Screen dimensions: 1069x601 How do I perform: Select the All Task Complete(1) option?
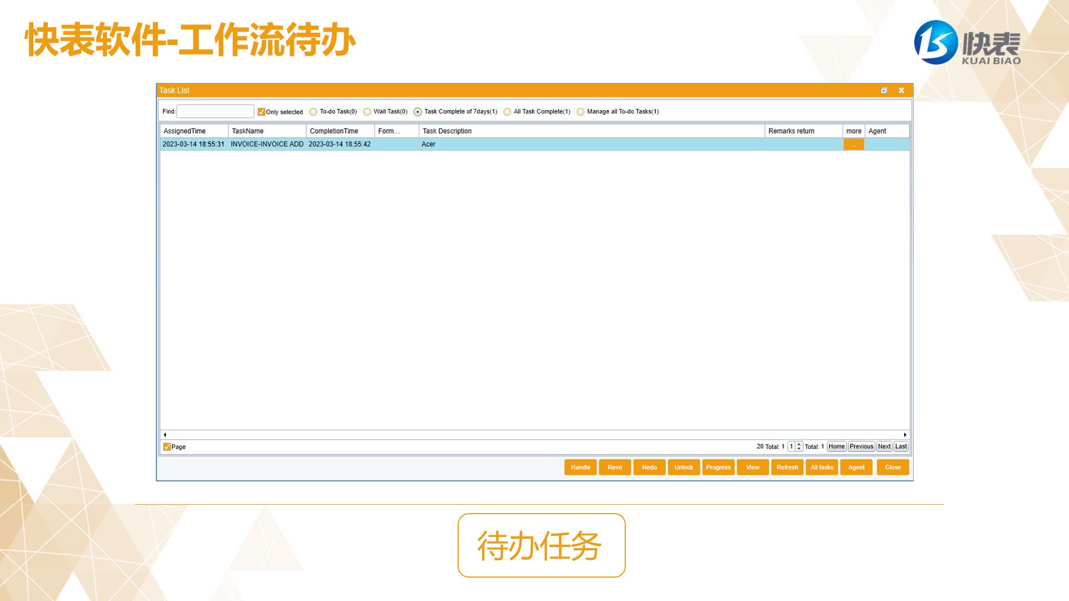507,112
